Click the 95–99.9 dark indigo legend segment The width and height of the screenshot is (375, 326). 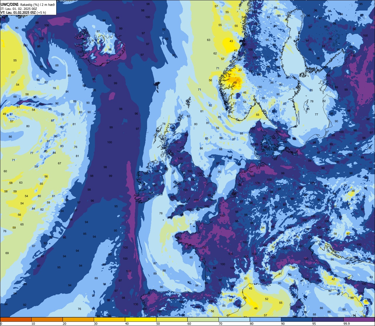coord(328,319)
